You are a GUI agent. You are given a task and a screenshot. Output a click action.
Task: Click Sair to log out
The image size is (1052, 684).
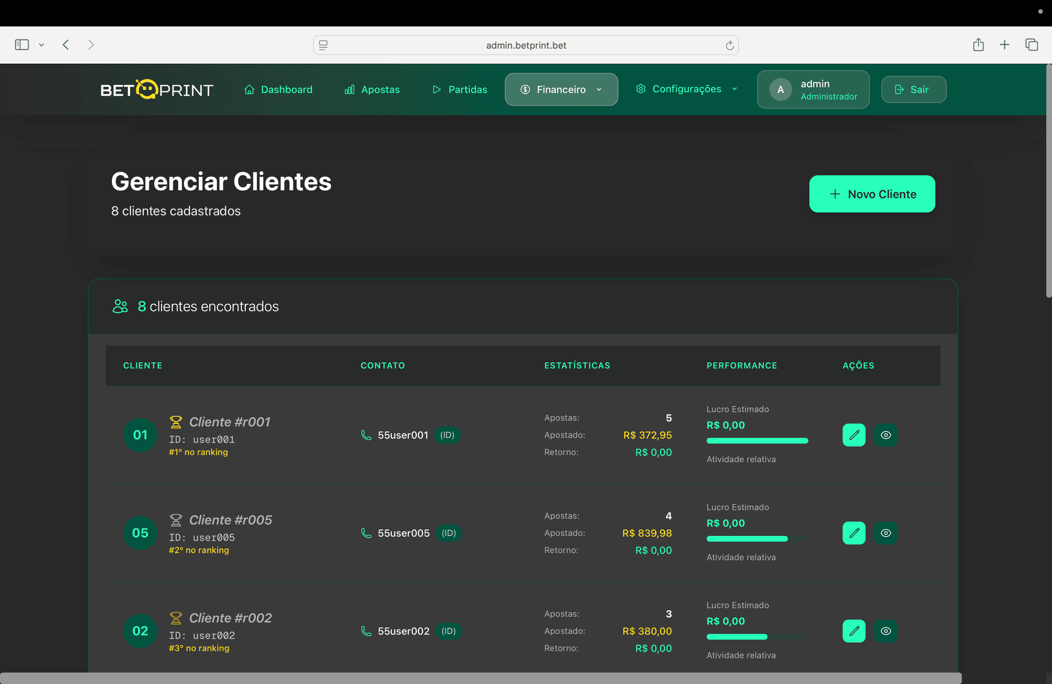pyautogui.click(x=913, y=89)
